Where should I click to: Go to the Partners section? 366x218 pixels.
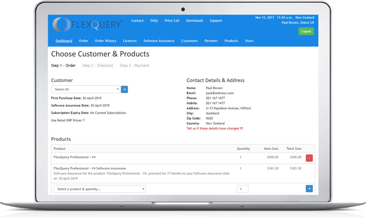click(211, 41)
